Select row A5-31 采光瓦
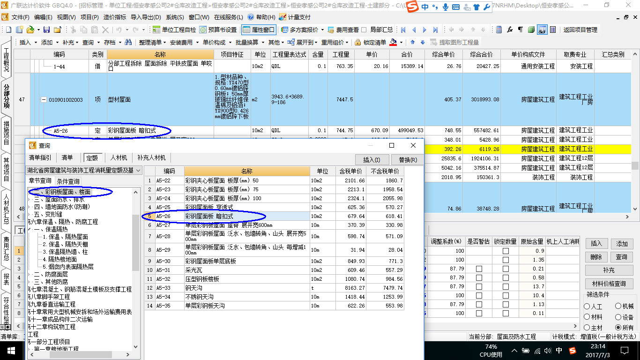 [x=274, y=270]
